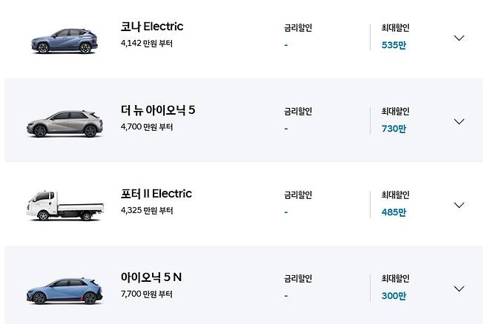This screenshot has width=488, height=324.
Task: Expand the 코나 Electric row chevron
Action: click(458, 38)
